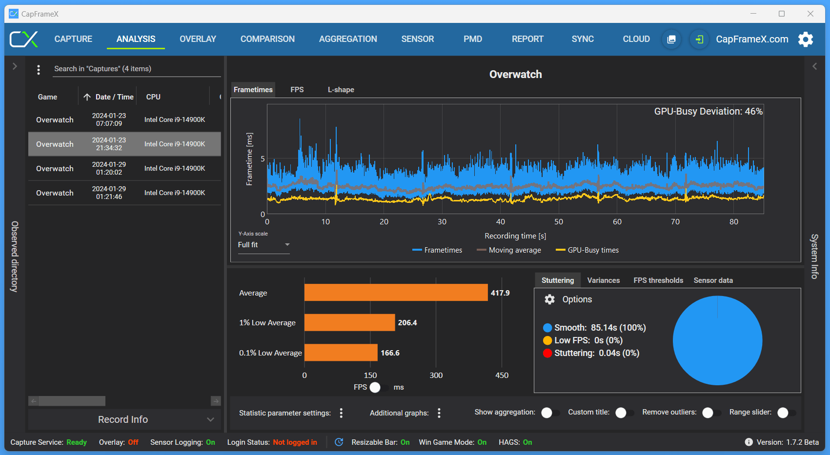Toggle the Remove outliers switch
This screenshot has width=830, height=455.
[x=712, y=413]
